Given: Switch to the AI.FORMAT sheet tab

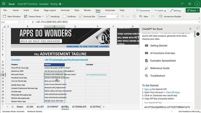Looking at the screenshot, I should 53,107.
